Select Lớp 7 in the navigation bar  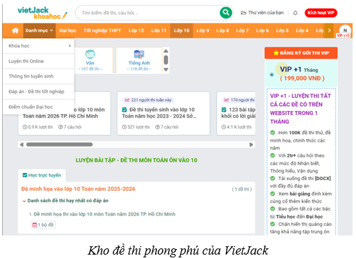click(x=242, y=30)
